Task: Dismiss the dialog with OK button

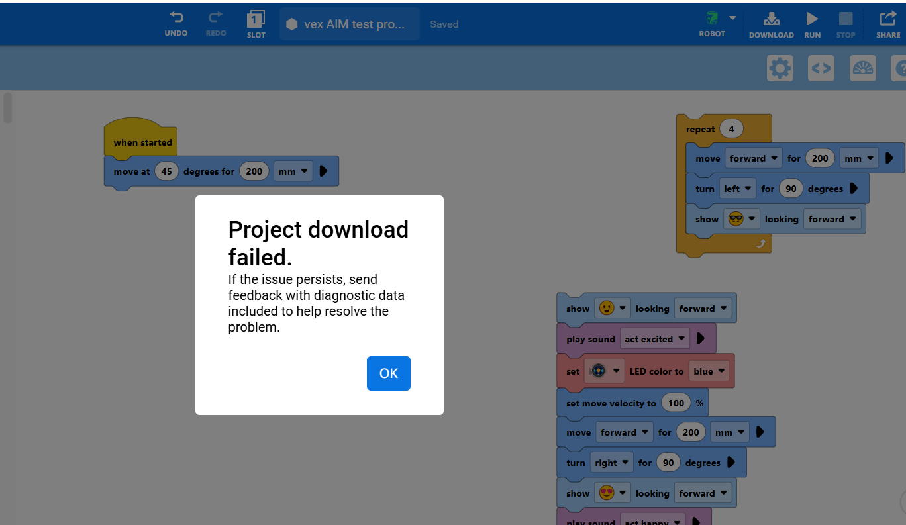Action: pyautogui.click(x=388, y=373)
